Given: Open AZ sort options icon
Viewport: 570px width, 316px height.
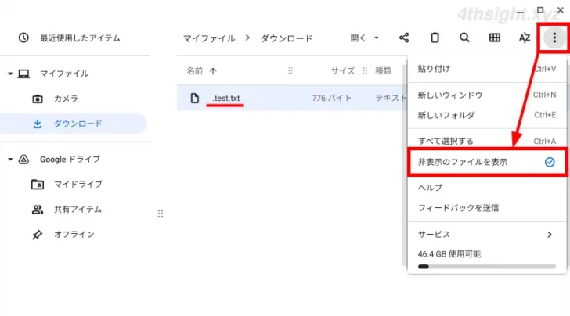Looking at the screenshot, I should [525, 38].
